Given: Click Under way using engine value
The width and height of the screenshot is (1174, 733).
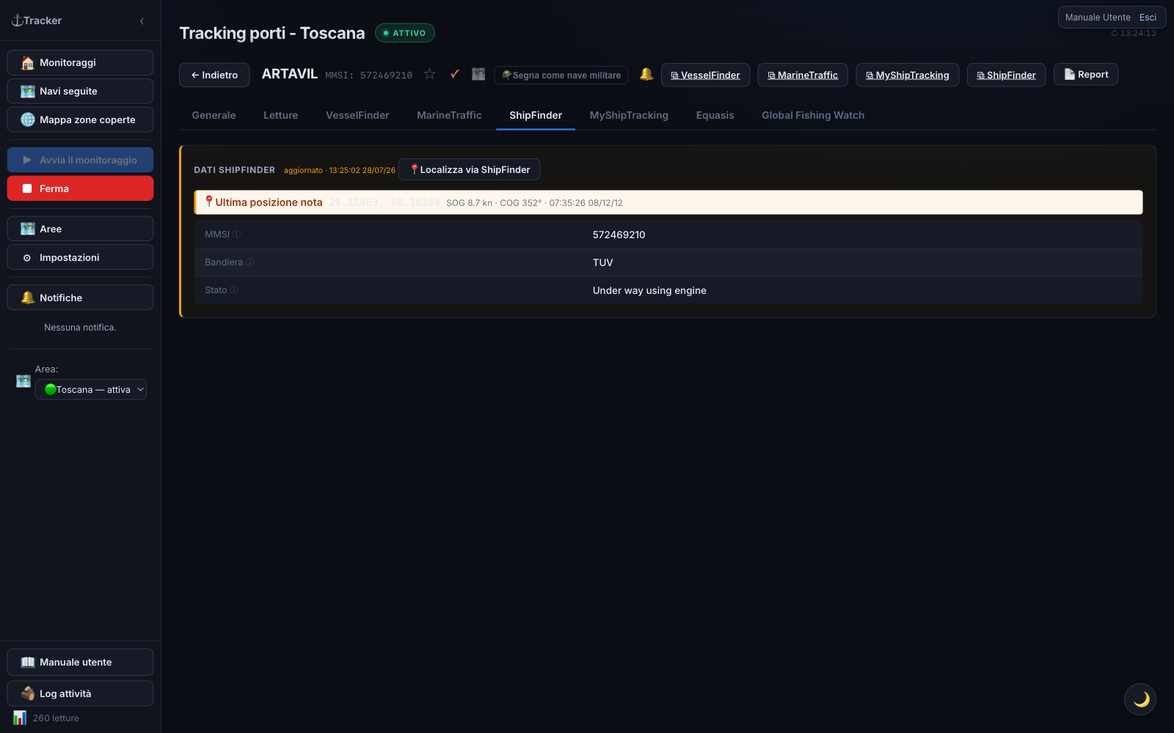Looking at the screenshot, I should 649,290.
